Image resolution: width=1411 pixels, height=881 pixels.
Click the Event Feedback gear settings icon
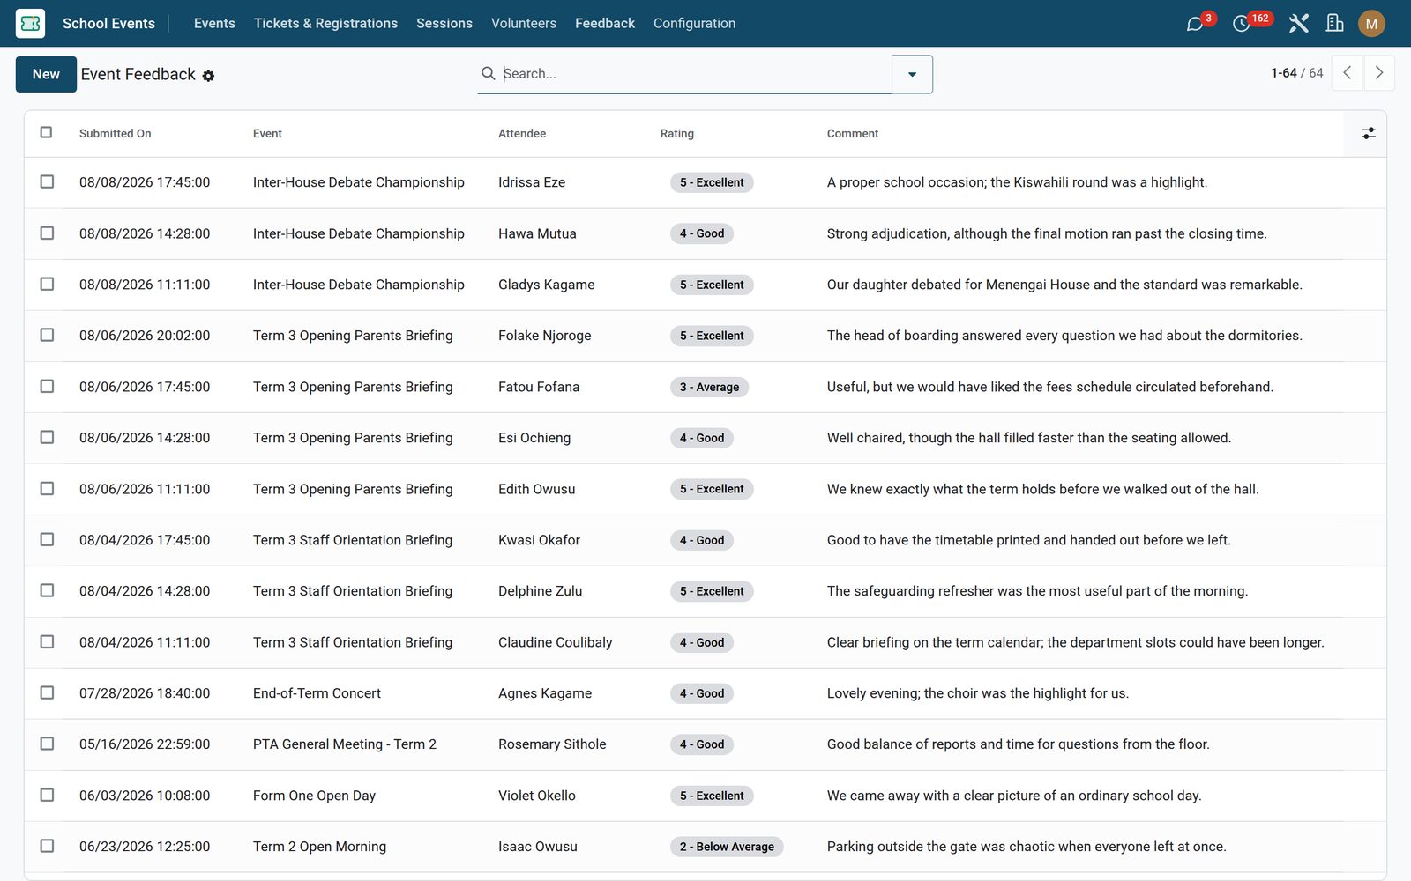208,76
